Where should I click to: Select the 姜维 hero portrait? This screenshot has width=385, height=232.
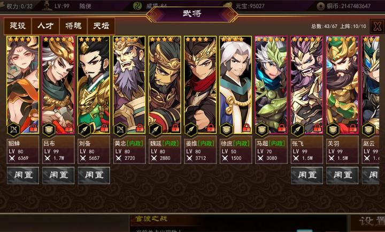pos(201,85)
